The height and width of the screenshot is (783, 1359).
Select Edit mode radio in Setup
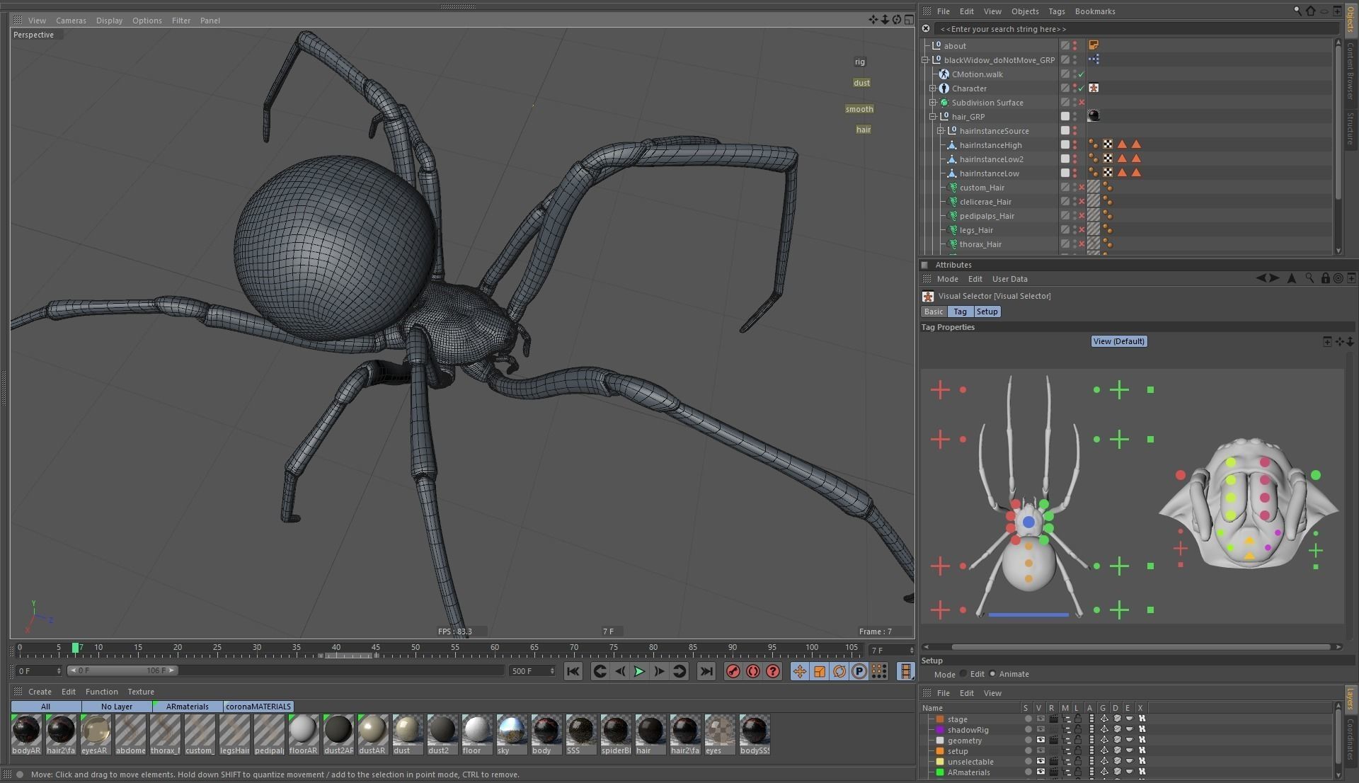click(963, 674)
